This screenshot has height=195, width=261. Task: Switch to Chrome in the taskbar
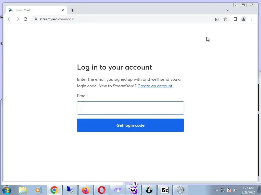54,190
